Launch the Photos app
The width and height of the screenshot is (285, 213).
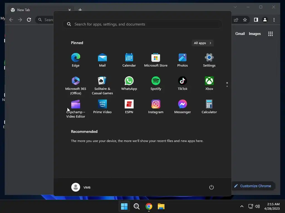[x=183, y=60]
